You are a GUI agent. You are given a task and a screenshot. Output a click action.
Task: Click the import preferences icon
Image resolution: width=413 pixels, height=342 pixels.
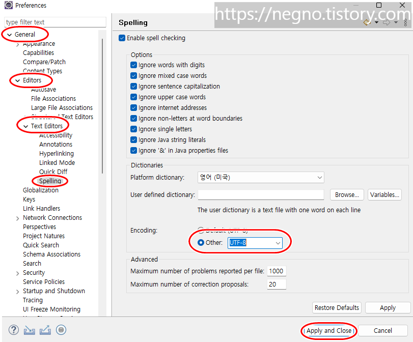29,330
